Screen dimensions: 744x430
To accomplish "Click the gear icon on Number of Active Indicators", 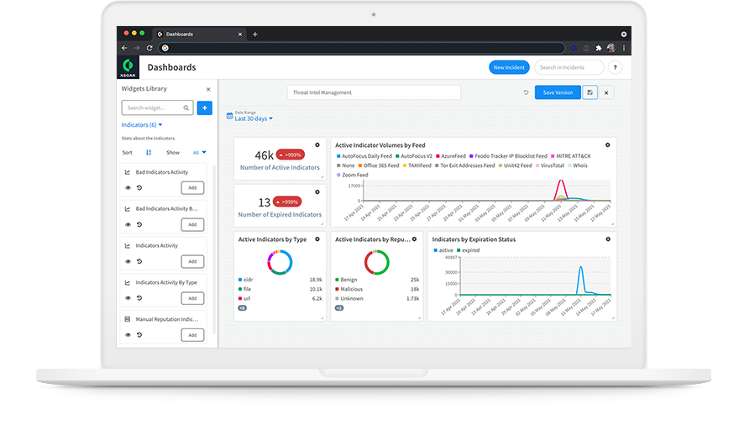I will [x=317, y=145].
